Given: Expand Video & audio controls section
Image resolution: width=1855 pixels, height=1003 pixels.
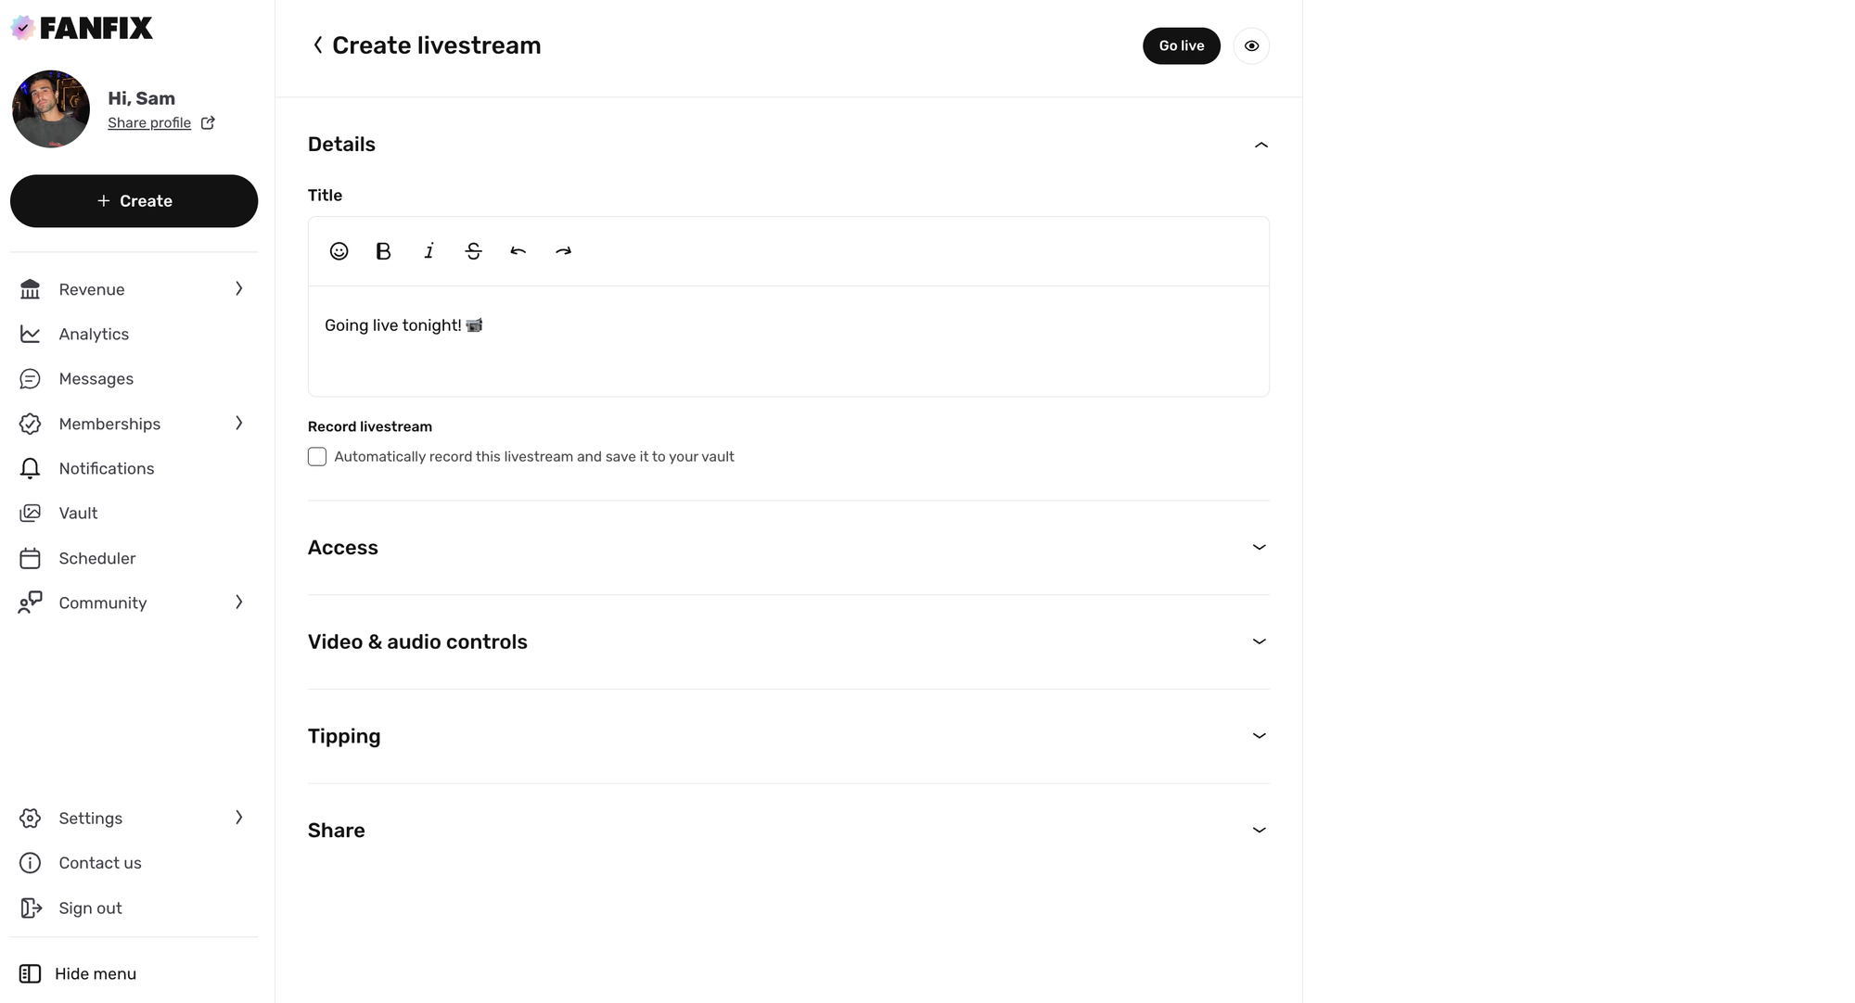Looking at the screenshot, I should (x=1259, y=641).
